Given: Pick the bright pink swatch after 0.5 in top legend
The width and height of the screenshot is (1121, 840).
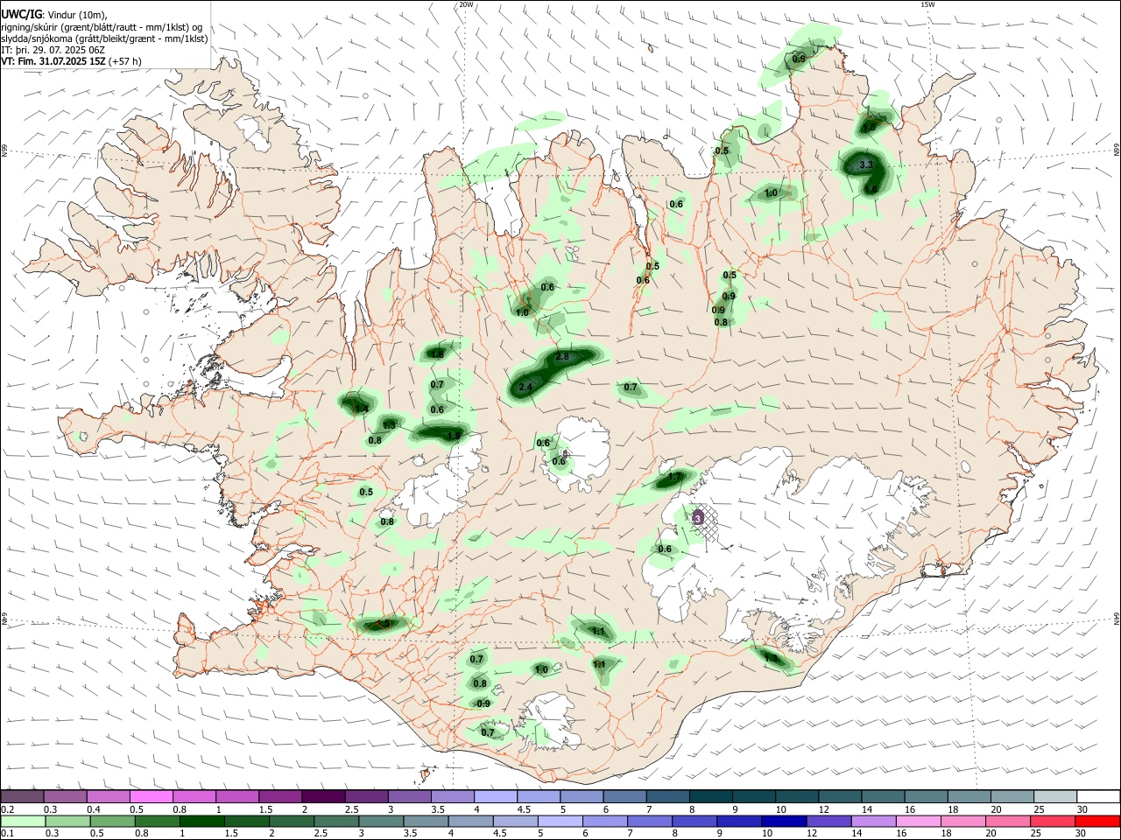Looking at the screenshot, I should 152,796.
